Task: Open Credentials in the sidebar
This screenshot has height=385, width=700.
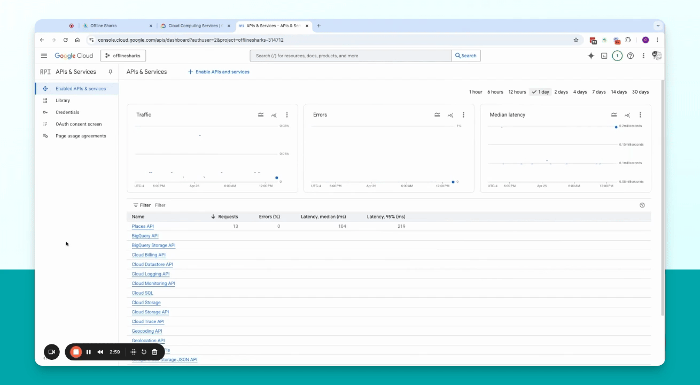Action: pyautogui.click(x=77, y=112)
